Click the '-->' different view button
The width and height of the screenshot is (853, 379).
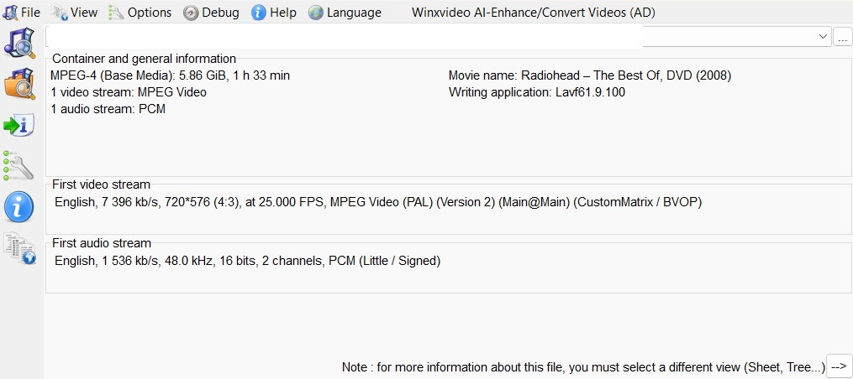click(x=839, y=366)
